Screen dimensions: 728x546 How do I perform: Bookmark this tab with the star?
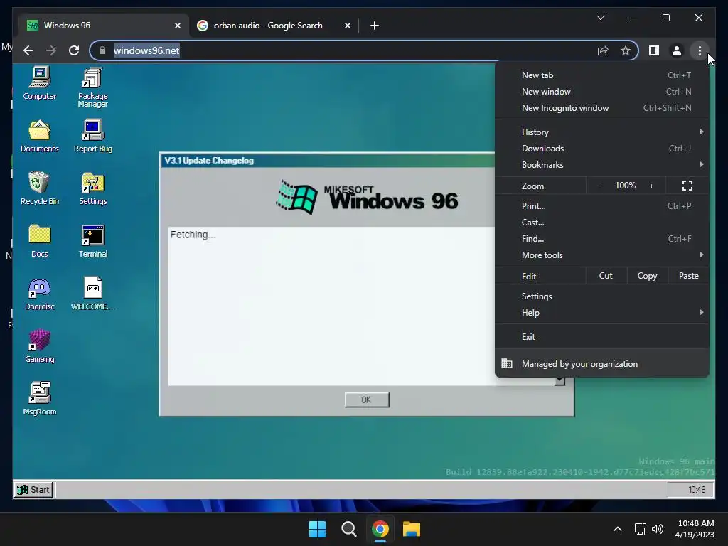pyautogui.click(x=626, y=50)
